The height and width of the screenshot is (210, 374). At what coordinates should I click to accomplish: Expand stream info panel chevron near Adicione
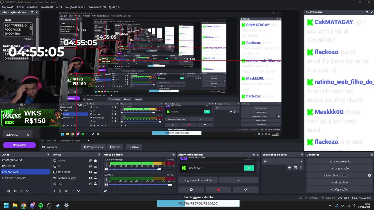(37, 136)
